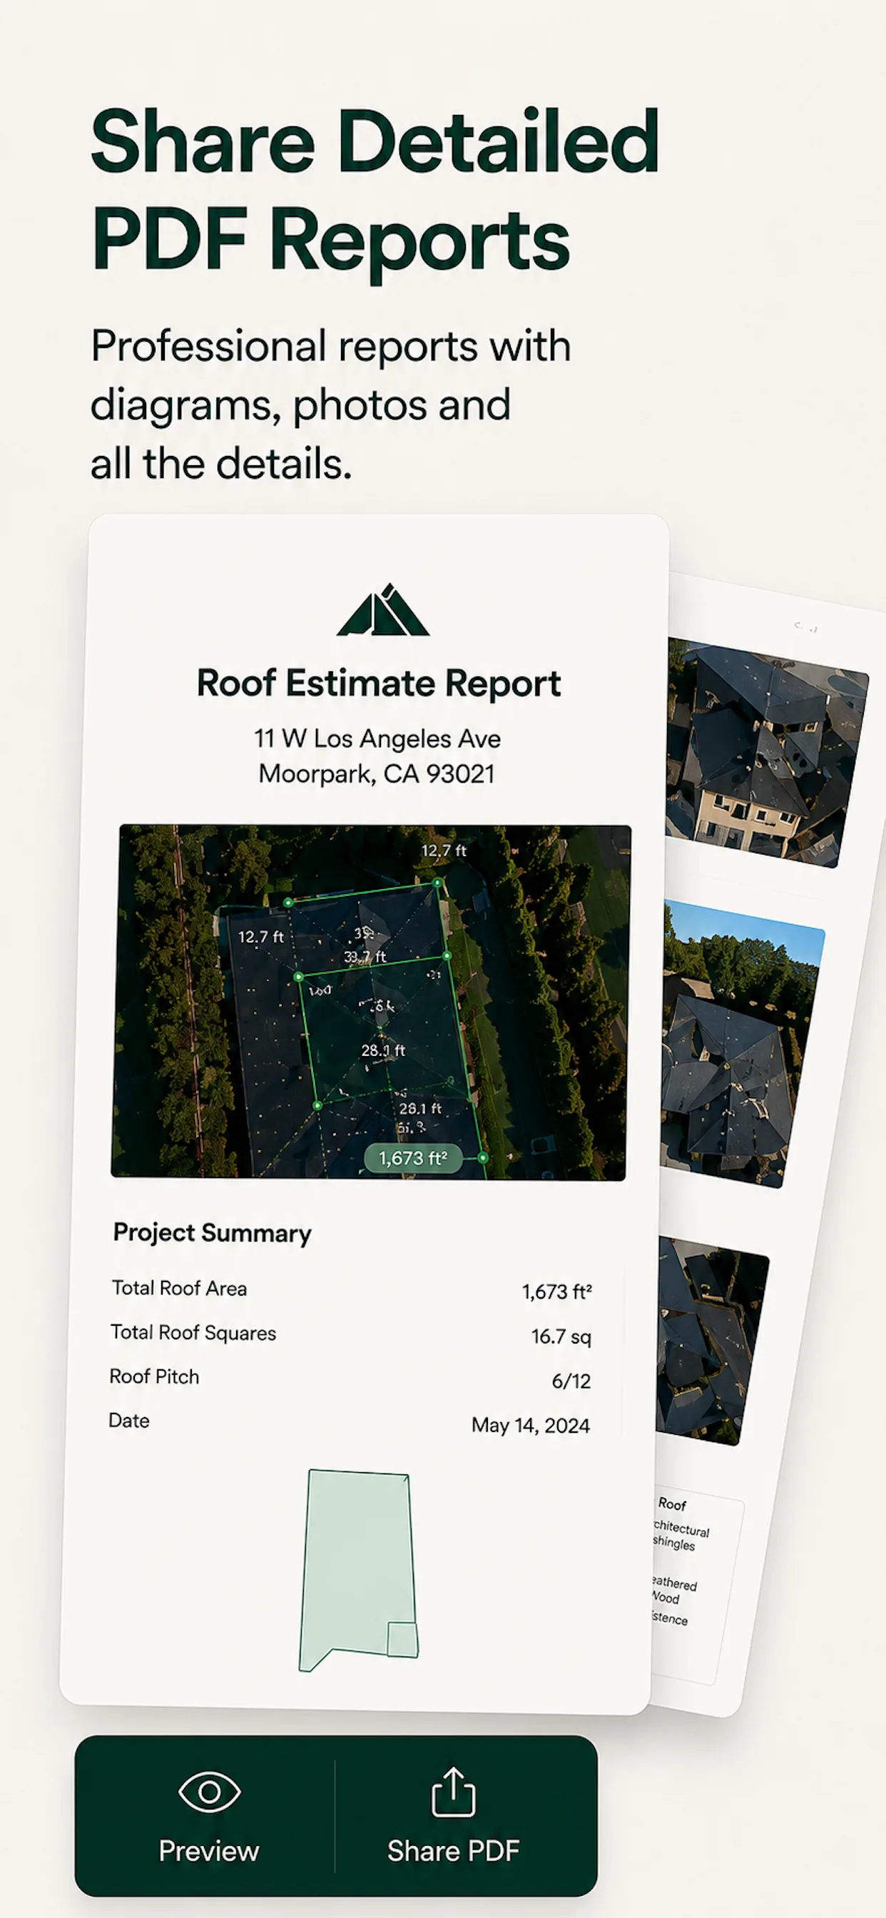Tap the 1,673 ft² area badge on map
Image resolution: width=886 pixels, height=1918 pixels.
(x=413, y=1158)
